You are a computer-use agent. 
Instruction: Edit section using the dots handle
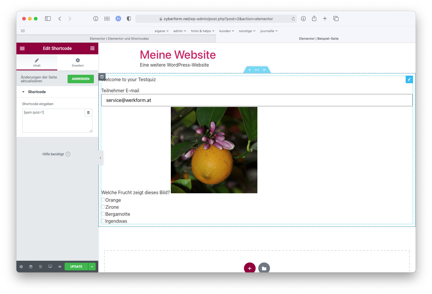point(257,70)
